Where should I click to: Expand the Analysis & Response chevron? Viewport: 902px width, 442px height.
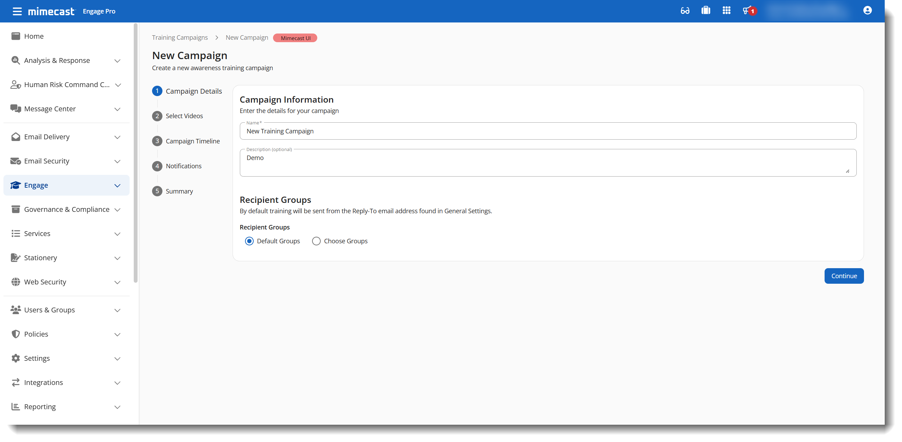(x=117, y=60)
